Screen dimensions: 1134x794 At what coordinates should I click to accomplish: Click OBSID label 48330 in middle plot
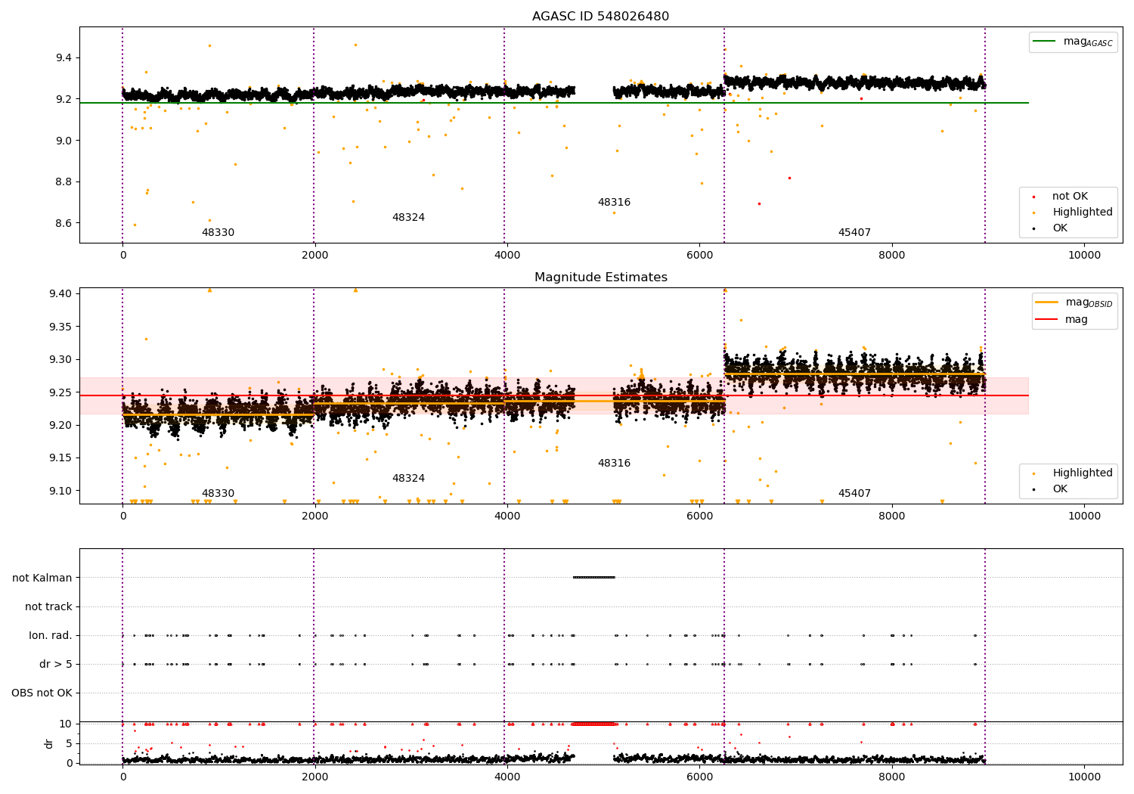(x=218, y=494)
